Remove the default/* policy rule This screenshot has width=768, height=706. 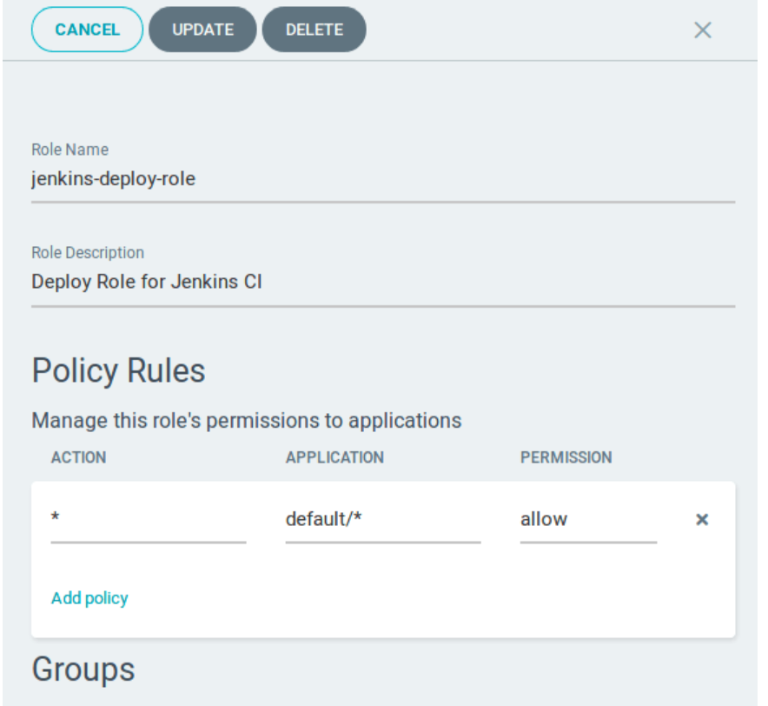pos(702,520)
